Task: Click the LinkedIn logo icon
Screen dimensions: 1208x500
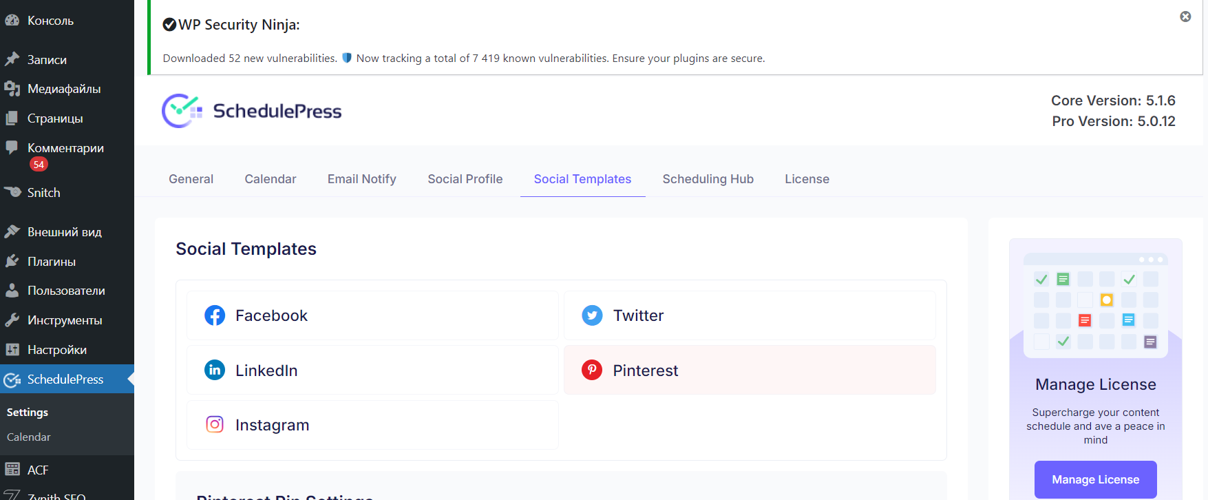Action: click(215, 370)
